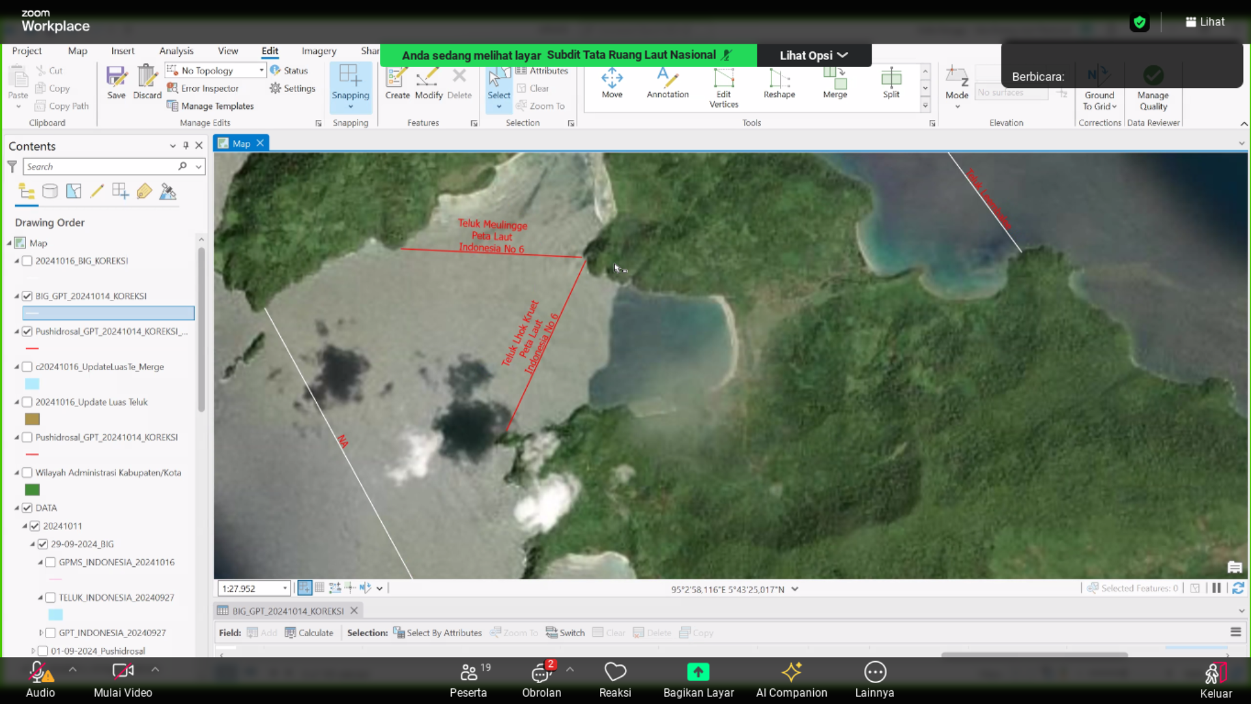This screenshot has height=704, width=1251.
Task: Click List By Snapping icon
Action: coord(121,191)
